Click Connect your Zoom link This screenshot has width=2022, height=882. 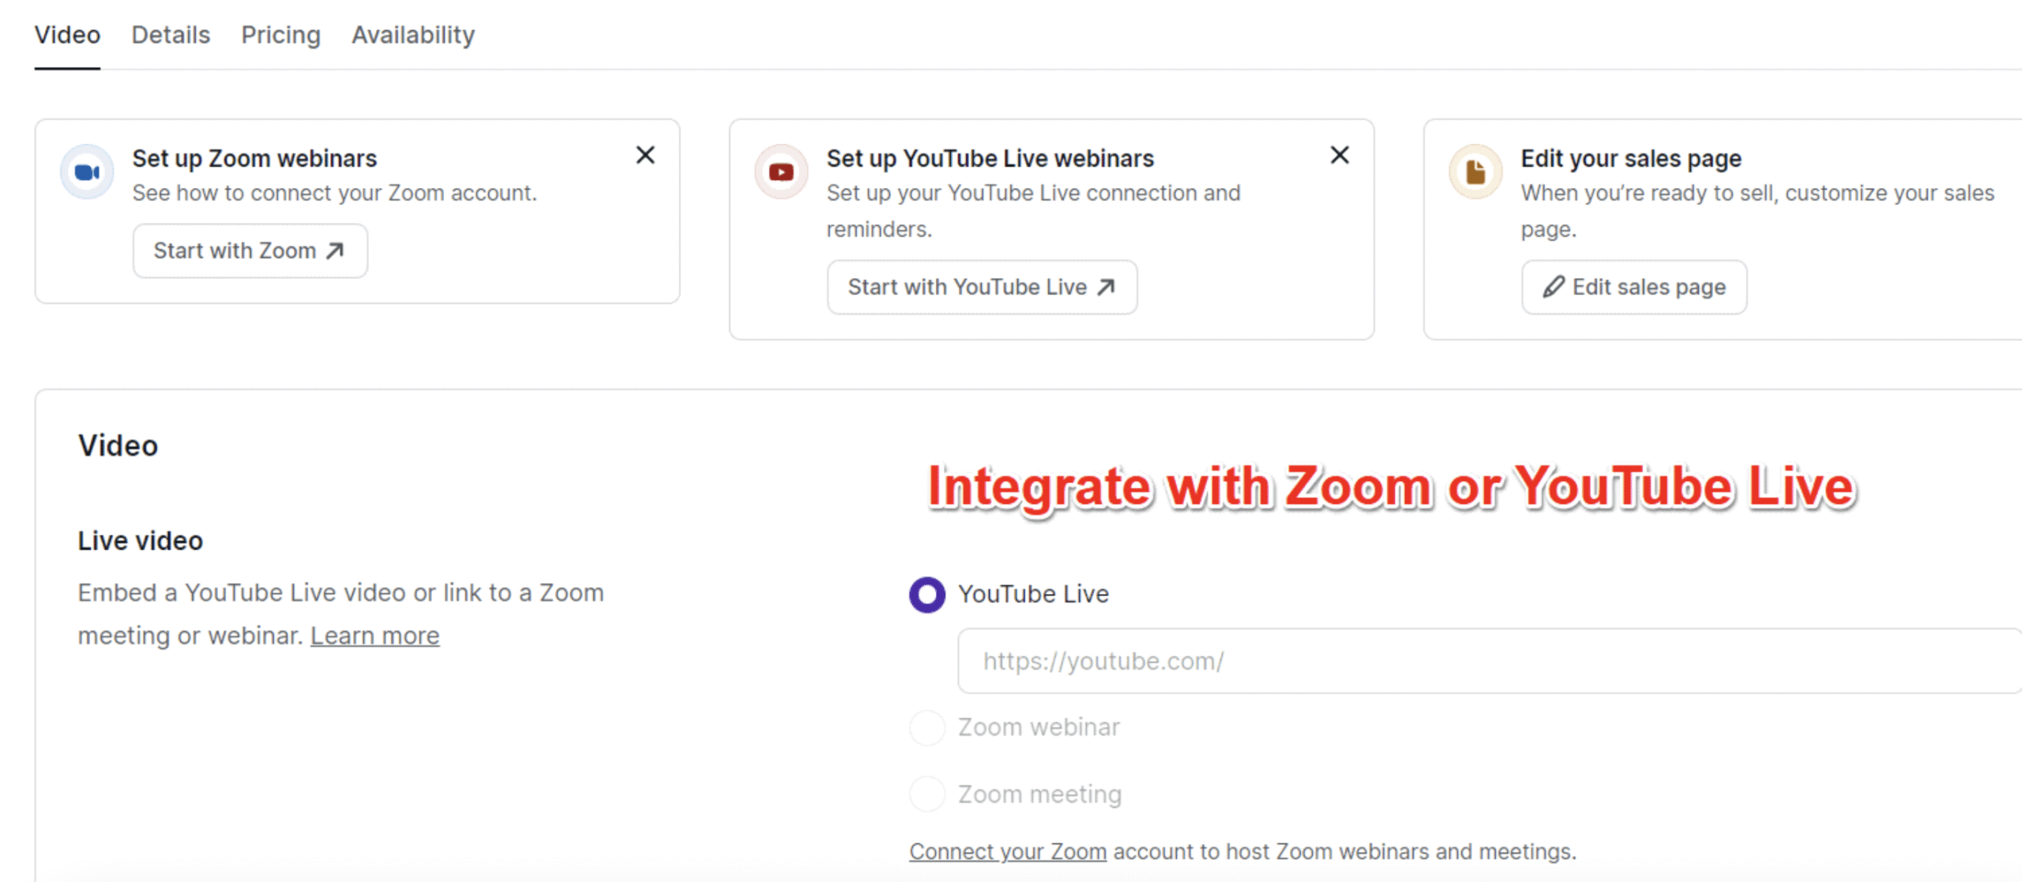[1007, 850]
